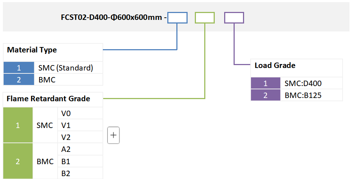352x179 pixels.
Task: Pick the A2 flame retardant grade
Action: (x=66, y=149)
